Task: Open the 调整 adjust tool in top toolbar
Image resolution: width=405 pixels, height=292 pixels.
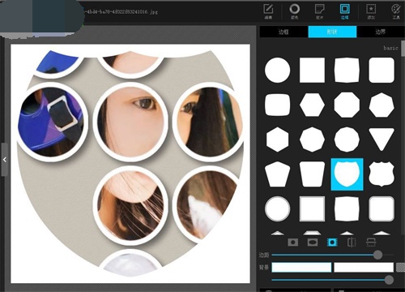Action: pyautogui.click(x=268, y=11)
